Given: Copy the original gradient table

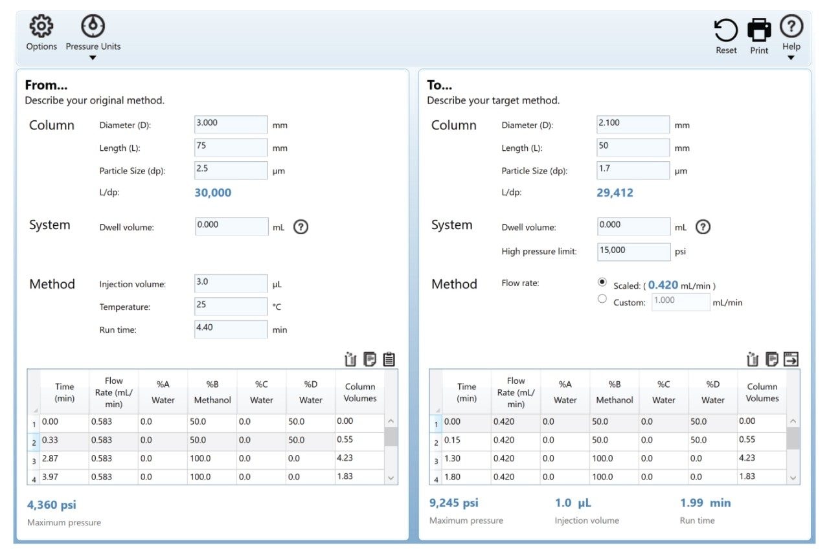Looking at the screenshot, I should (370, 359).
